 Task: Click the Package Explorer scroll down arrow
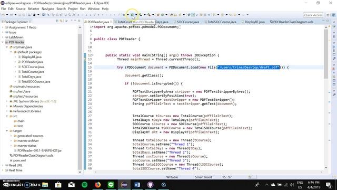(x=80, y=172)
